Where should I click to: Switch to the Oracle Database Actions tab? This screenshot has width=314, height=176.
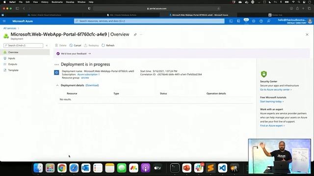[121, 15]
